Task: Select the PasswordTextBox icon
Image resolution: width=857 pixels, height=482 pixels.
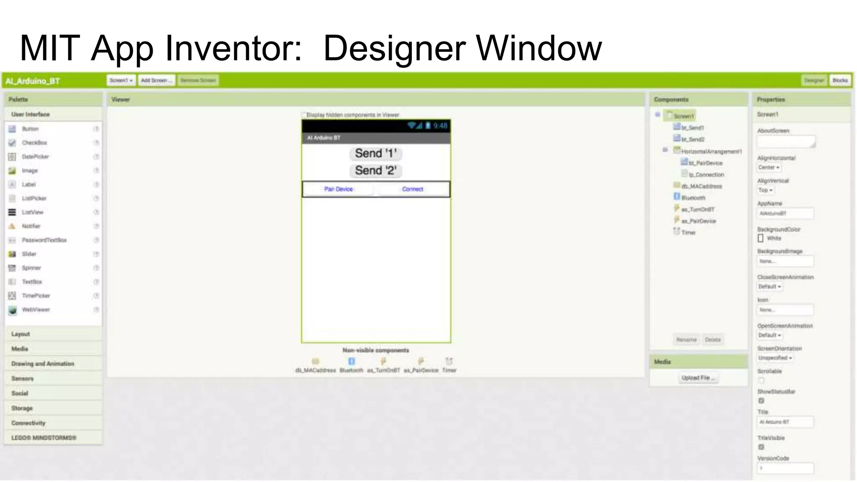Action: pyautogui.click(x=13, y=240)
